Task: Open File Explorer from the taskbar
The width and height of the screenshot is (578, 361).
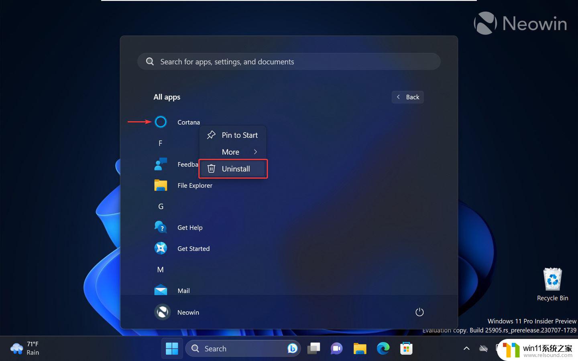Action: (x=360, y=349)
